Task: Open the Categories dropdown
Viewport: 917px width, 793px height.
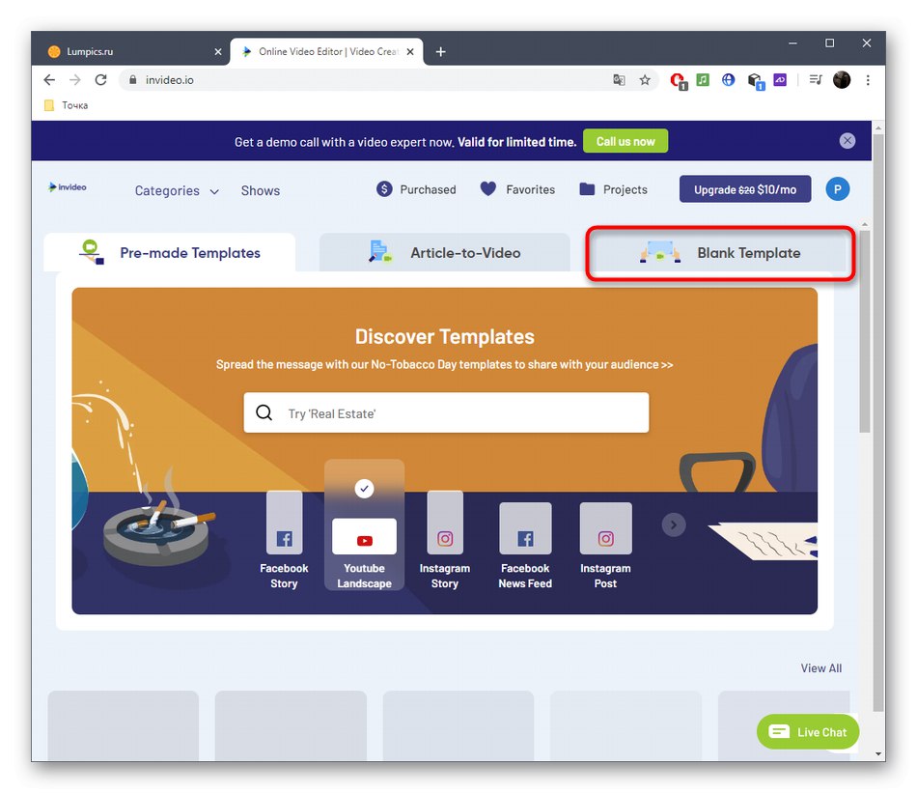Action: [x=177, y=191]
